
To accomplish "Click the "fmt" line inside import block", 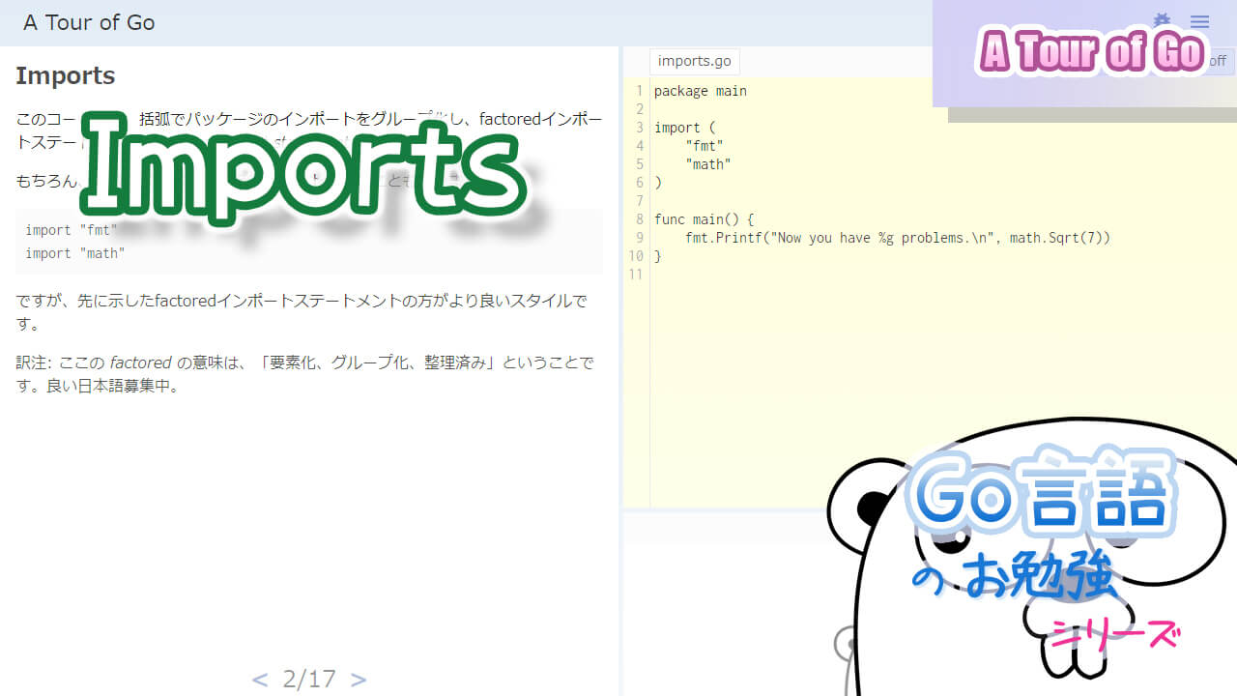I will click(x=705, y=146).
